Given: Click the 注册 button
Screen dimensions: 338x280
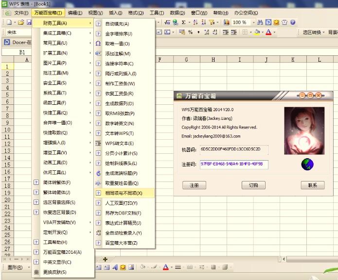Looking at the screenshot, I should 194,185.
